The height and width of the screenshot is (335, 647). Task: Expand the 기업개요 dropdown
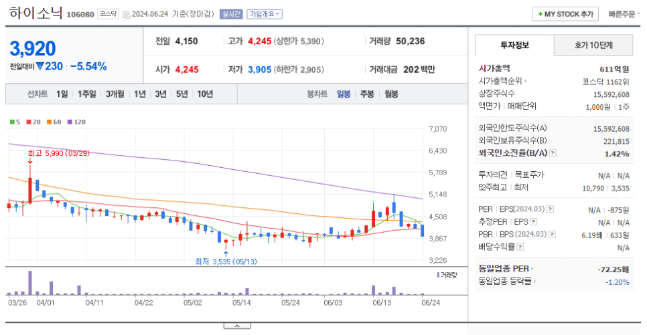(265, 14)
